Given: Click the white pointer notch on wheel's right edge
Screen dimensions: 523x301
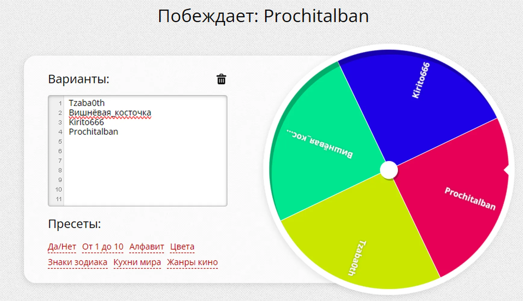Looking at the screenshot, I should 507,170.
